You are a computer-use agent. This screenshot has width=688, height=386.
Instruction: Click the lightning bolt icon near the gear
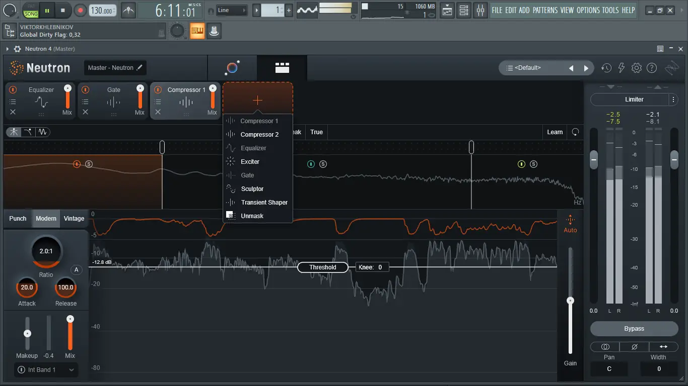tap(622, 67)
